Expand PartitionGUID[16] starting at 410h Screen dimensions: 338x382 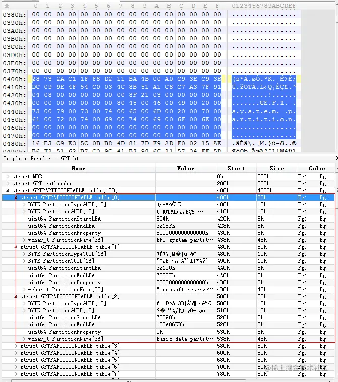tap(24, 211)
